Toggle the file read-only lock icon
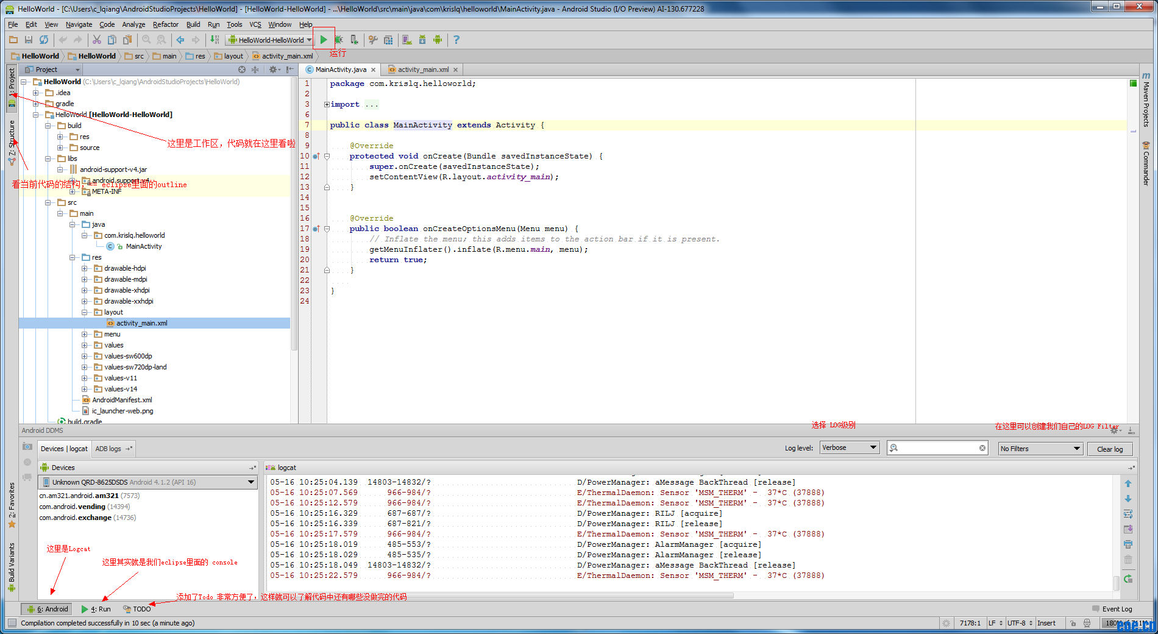The width and height of the screenshot is (1158, 634). (1073, 623)
